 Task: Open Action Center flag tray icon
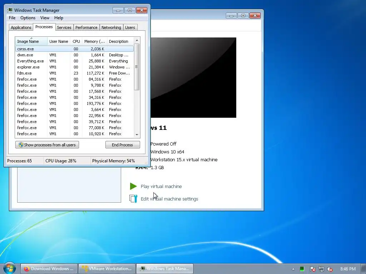coord(312,269)
